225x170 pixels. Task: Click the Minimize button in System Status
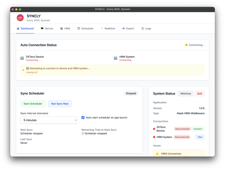[185, 94]
